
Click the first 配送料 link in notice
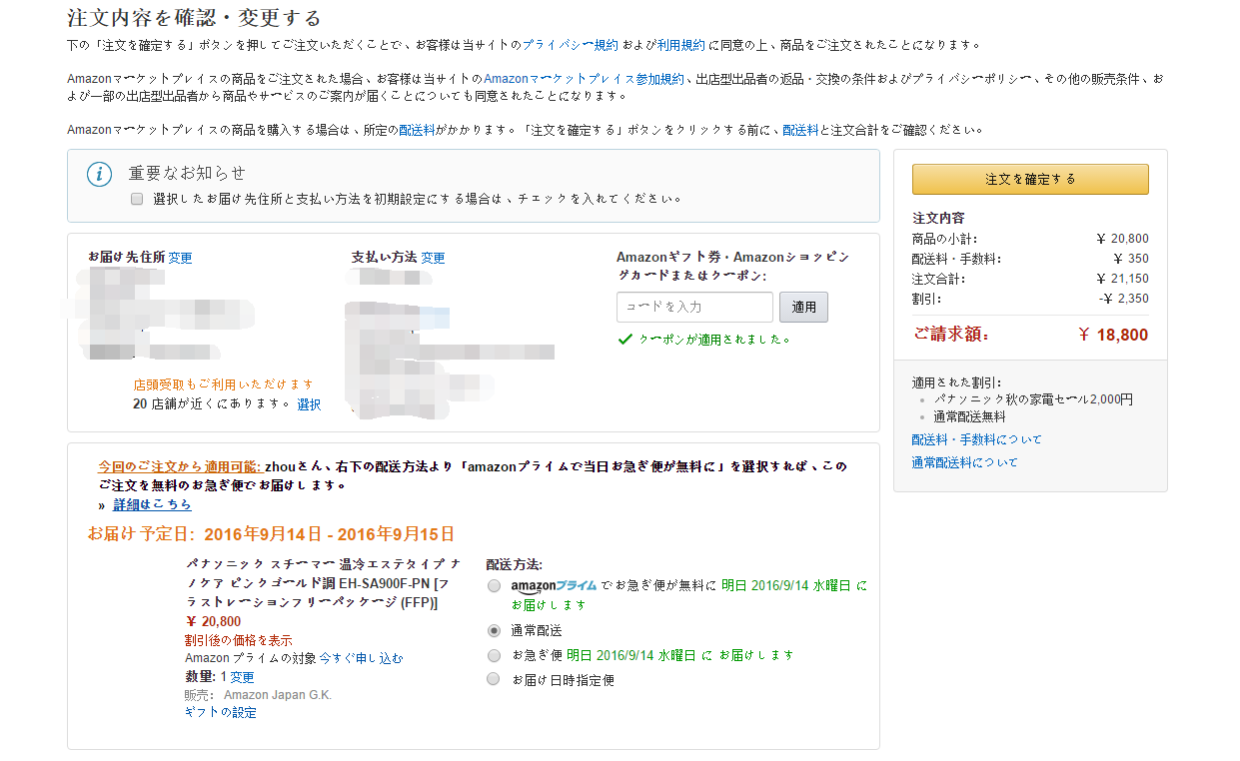coord(417,130)
